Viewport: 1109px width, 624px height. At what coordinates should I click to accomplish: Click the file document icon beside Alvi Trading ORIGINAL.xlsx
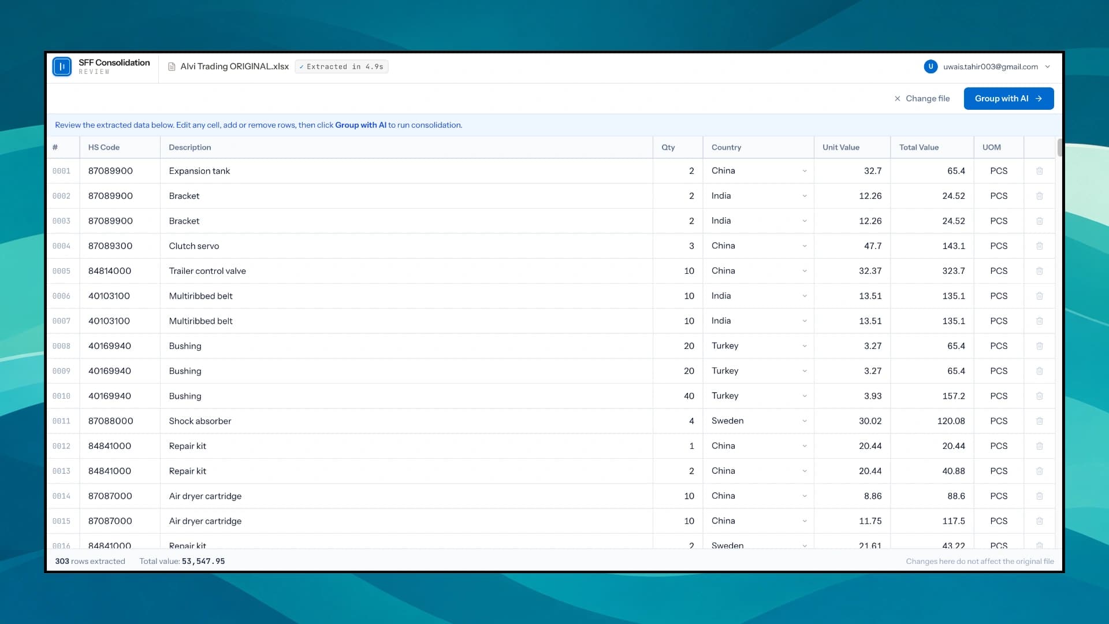click(172, 66)
